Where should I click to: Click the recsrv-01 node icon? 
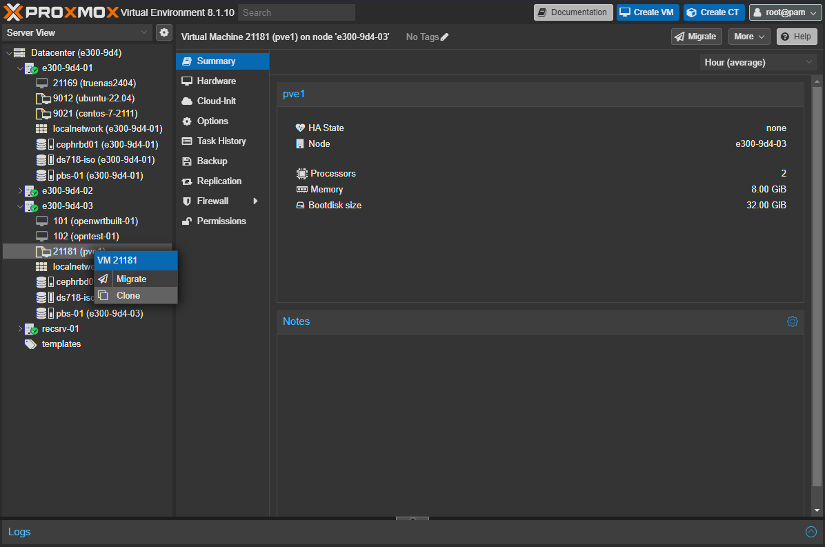[31, 329]
